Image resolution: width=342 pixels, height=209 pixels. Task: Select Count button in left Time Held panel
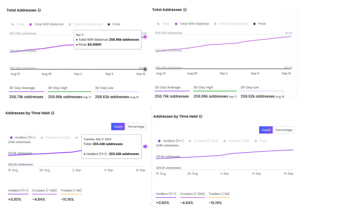pos(118,127)
